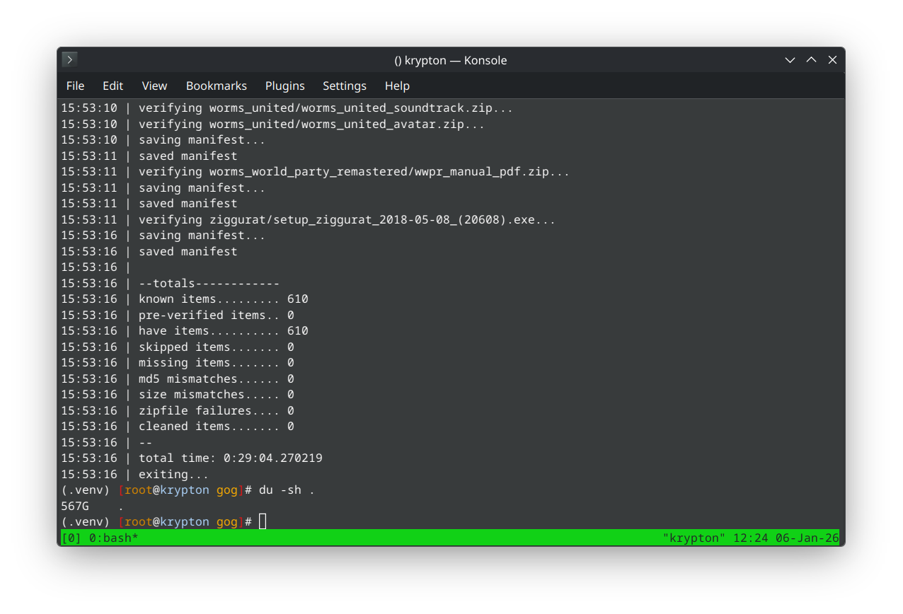Click the setup_ziggurat exe verifying line

(347, 220)
